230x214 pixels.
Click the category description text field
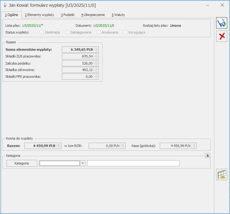tap(133, 163)
